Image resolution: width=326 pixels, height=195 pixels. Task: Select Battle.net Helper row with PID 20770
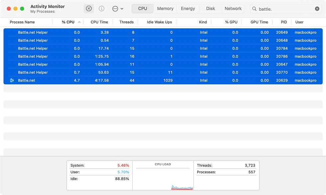(x=163, y=73)
